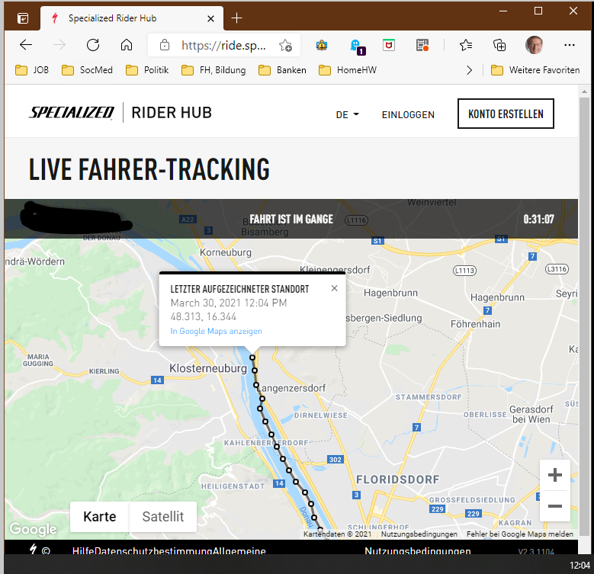594x574 pixels.
Task: Open the JOB bookmarks folder
Action: coord(32,70)
